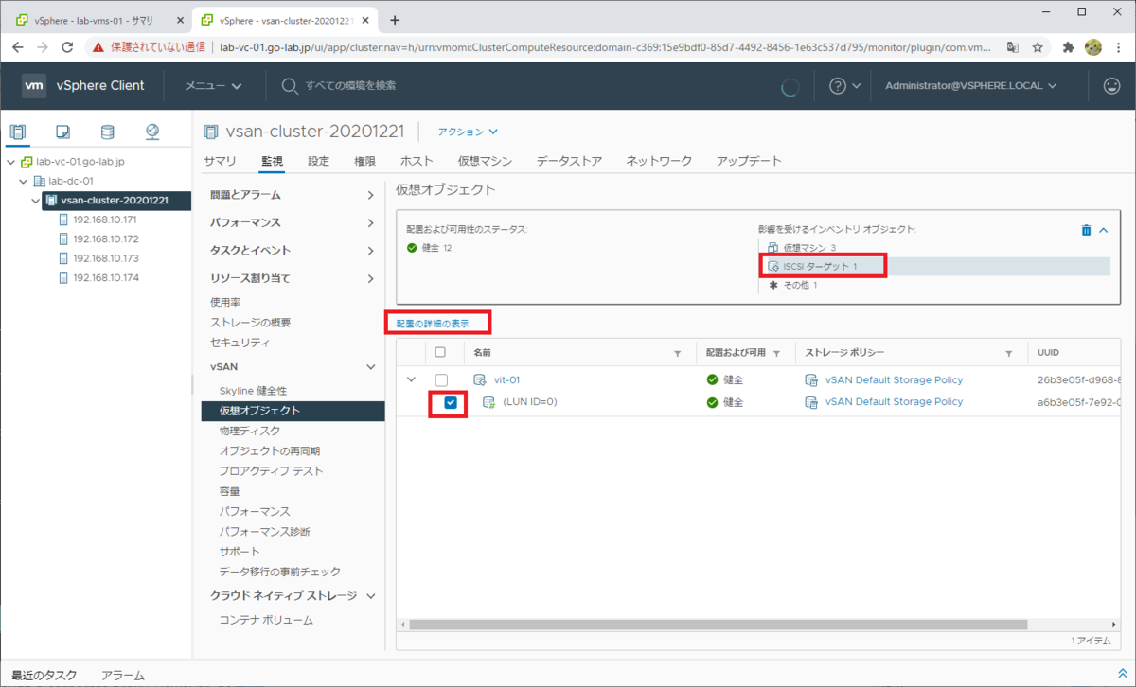The width and height of the screenshot is (1136, 687).
Task: Open the メニュー dropdown
Action: pos(213,86)
